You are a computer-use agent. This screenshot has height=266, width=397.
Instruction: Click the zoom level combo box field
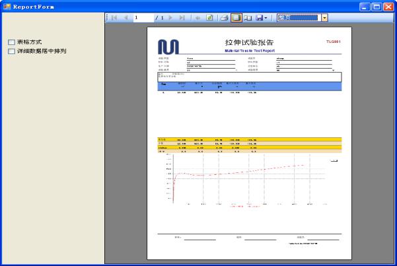click(297, 18)
